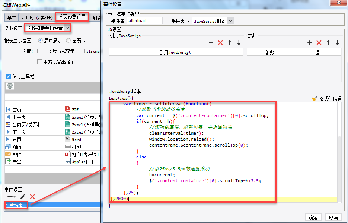This screenshot has width=348, height=223.
Task: Select the 导出 export tool
Action: (34, 162)
